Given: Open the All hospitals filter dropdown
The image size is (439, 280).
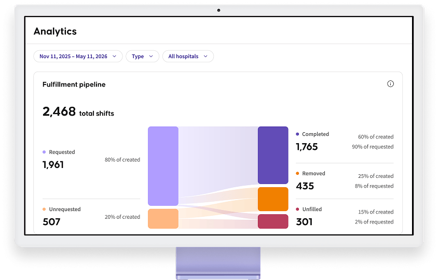Looking at the screenshot, I should [x=188, y=56].
